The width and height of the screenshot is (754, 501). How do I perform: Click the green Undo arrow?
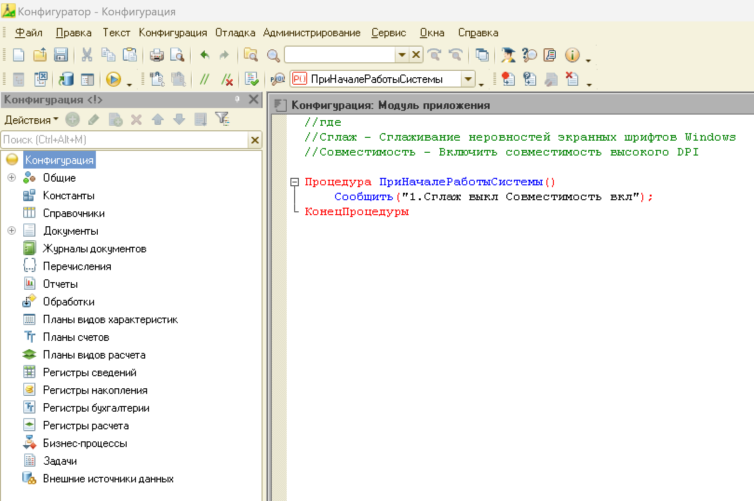tap(204, 55)
